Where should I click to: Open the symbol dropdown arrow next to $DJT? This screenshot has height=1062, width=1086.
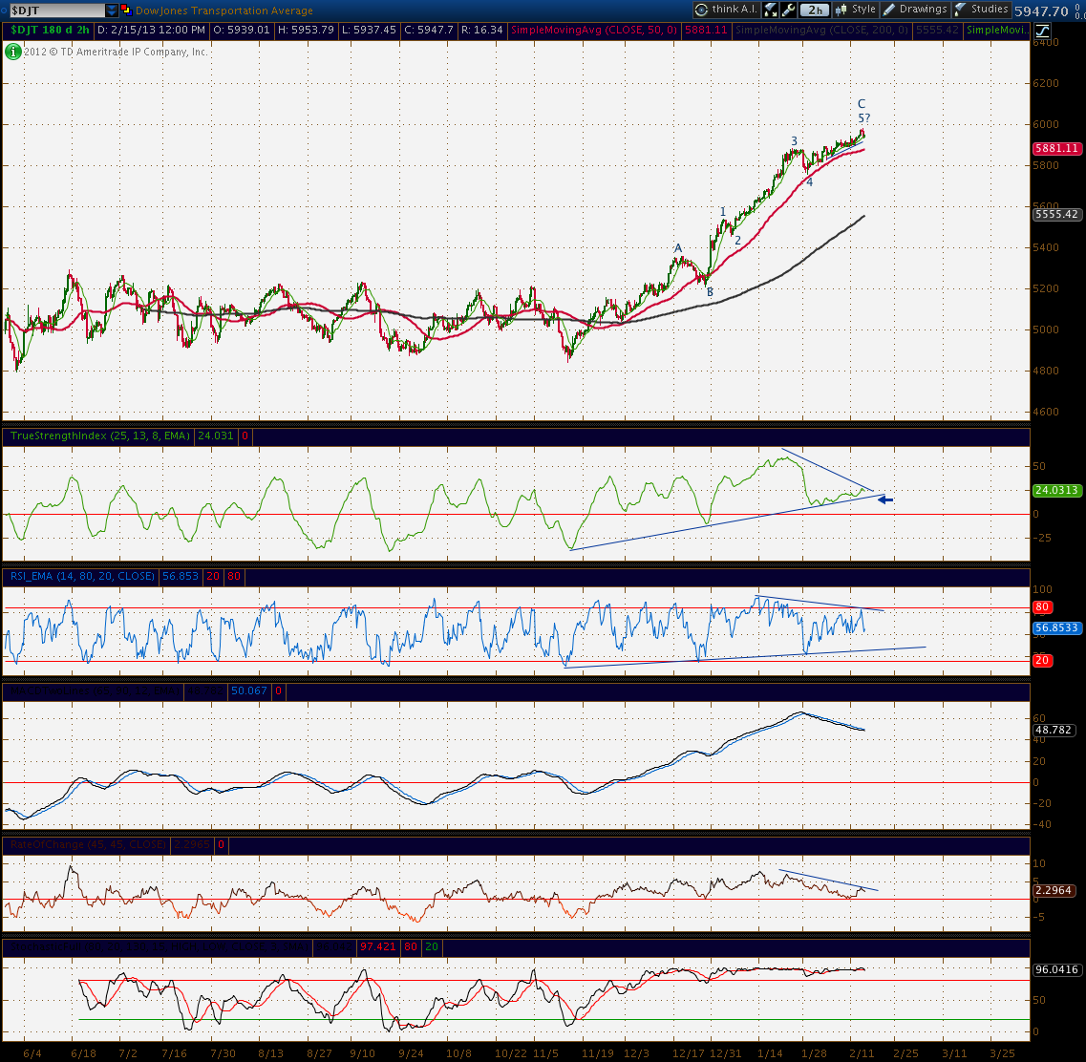tap(112, 11)
